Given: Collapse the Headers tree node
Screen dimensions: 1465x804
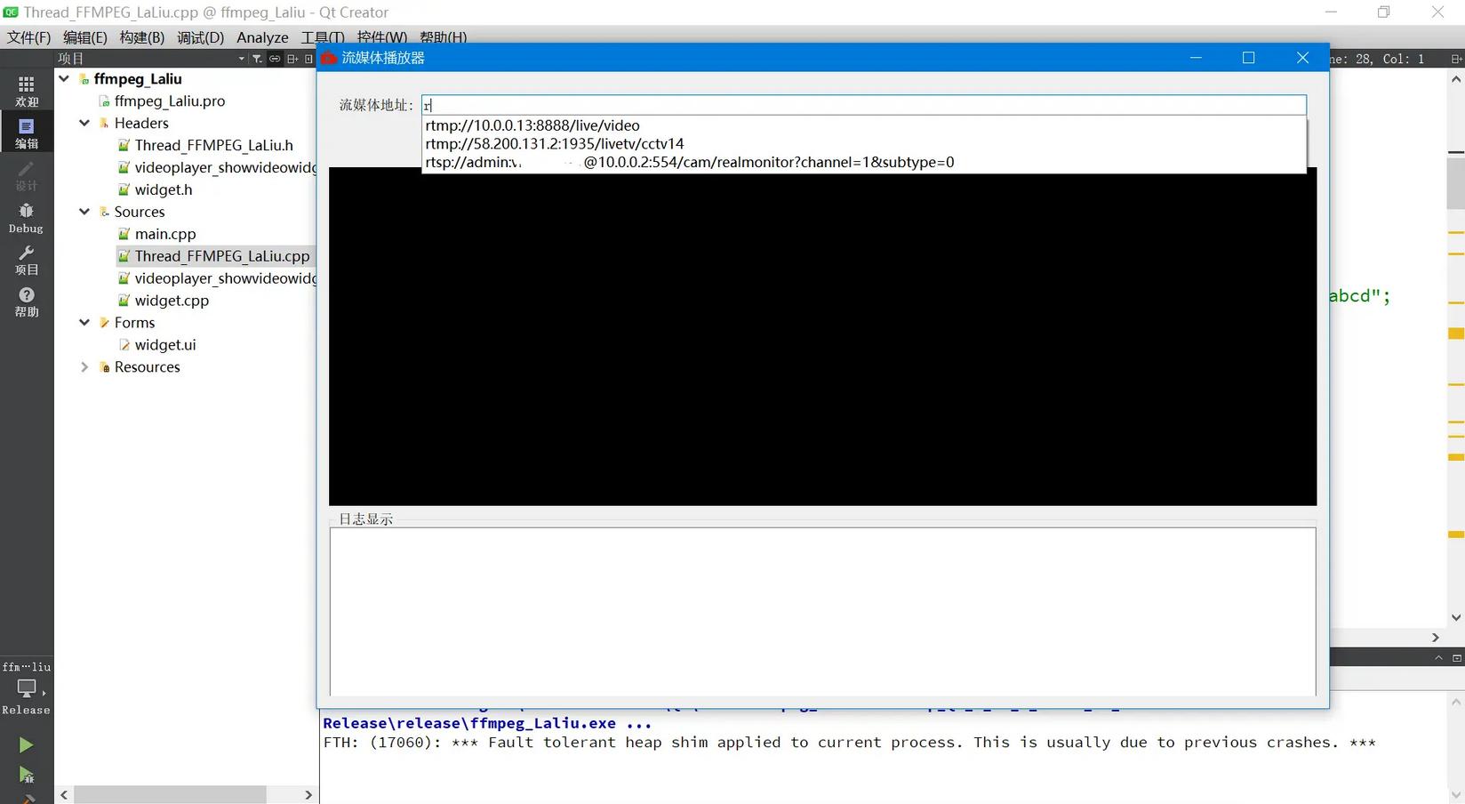Looking at the screenshot, I should pos(84,123).
